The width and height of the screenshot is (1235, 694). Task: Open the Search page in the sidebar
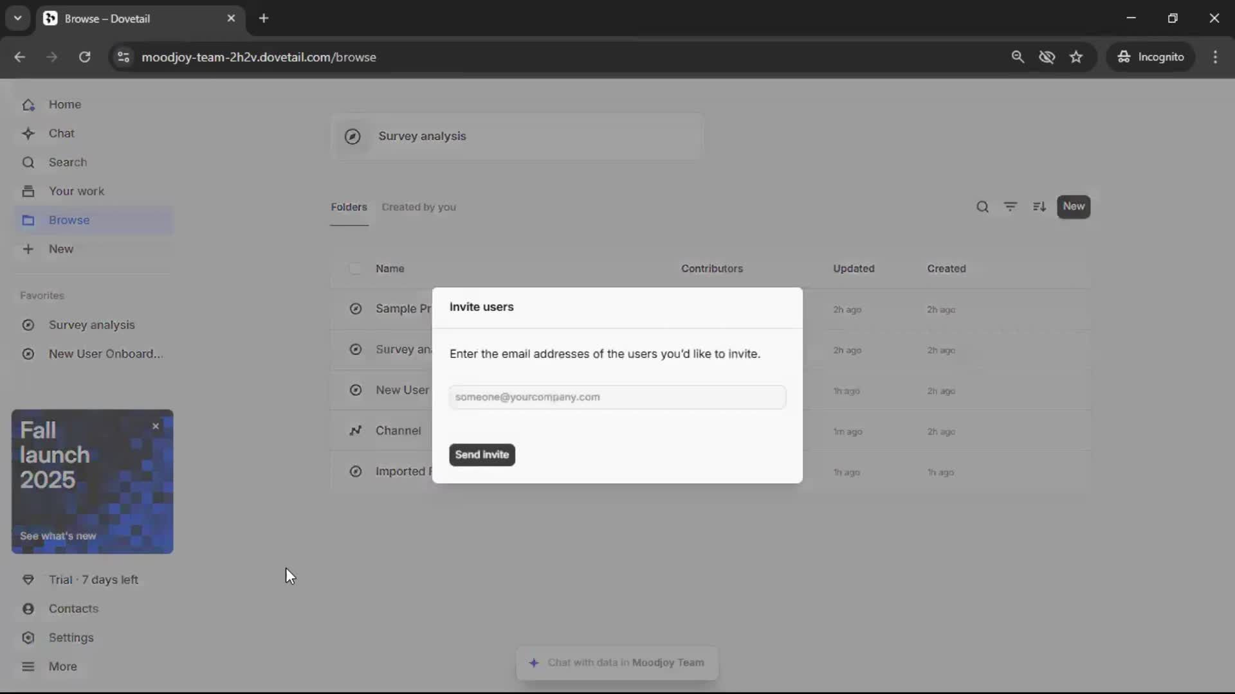coord(67,163)
